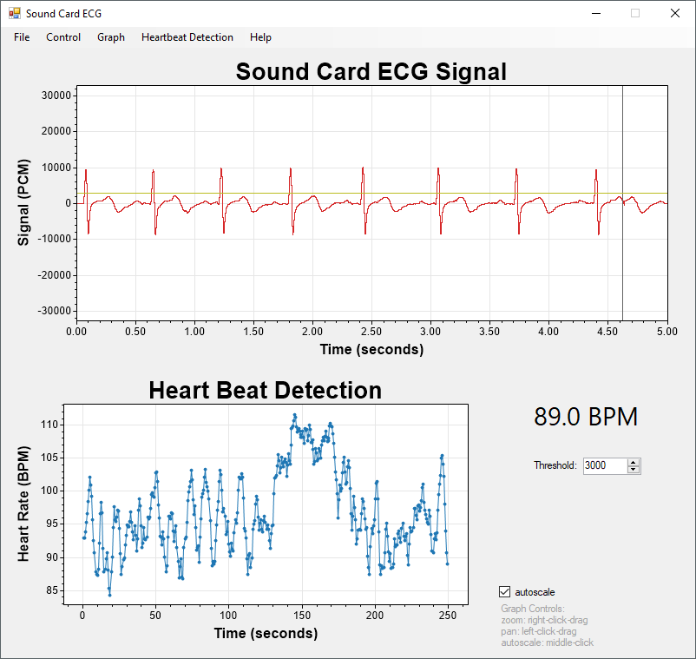Click the autoscale label text
696x659 pixels.
coord(535,592)
